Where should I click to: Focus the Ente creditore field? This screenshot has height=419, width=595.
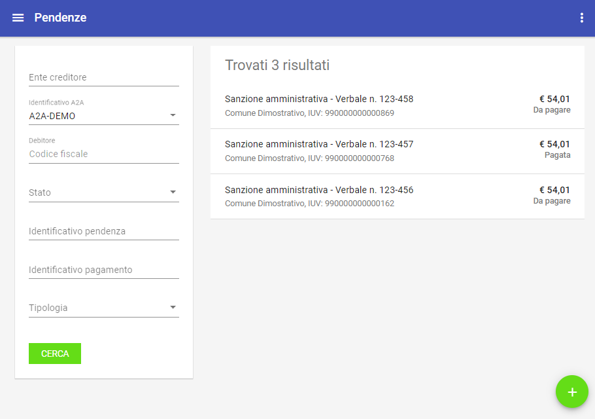click(x=103, y=77)
